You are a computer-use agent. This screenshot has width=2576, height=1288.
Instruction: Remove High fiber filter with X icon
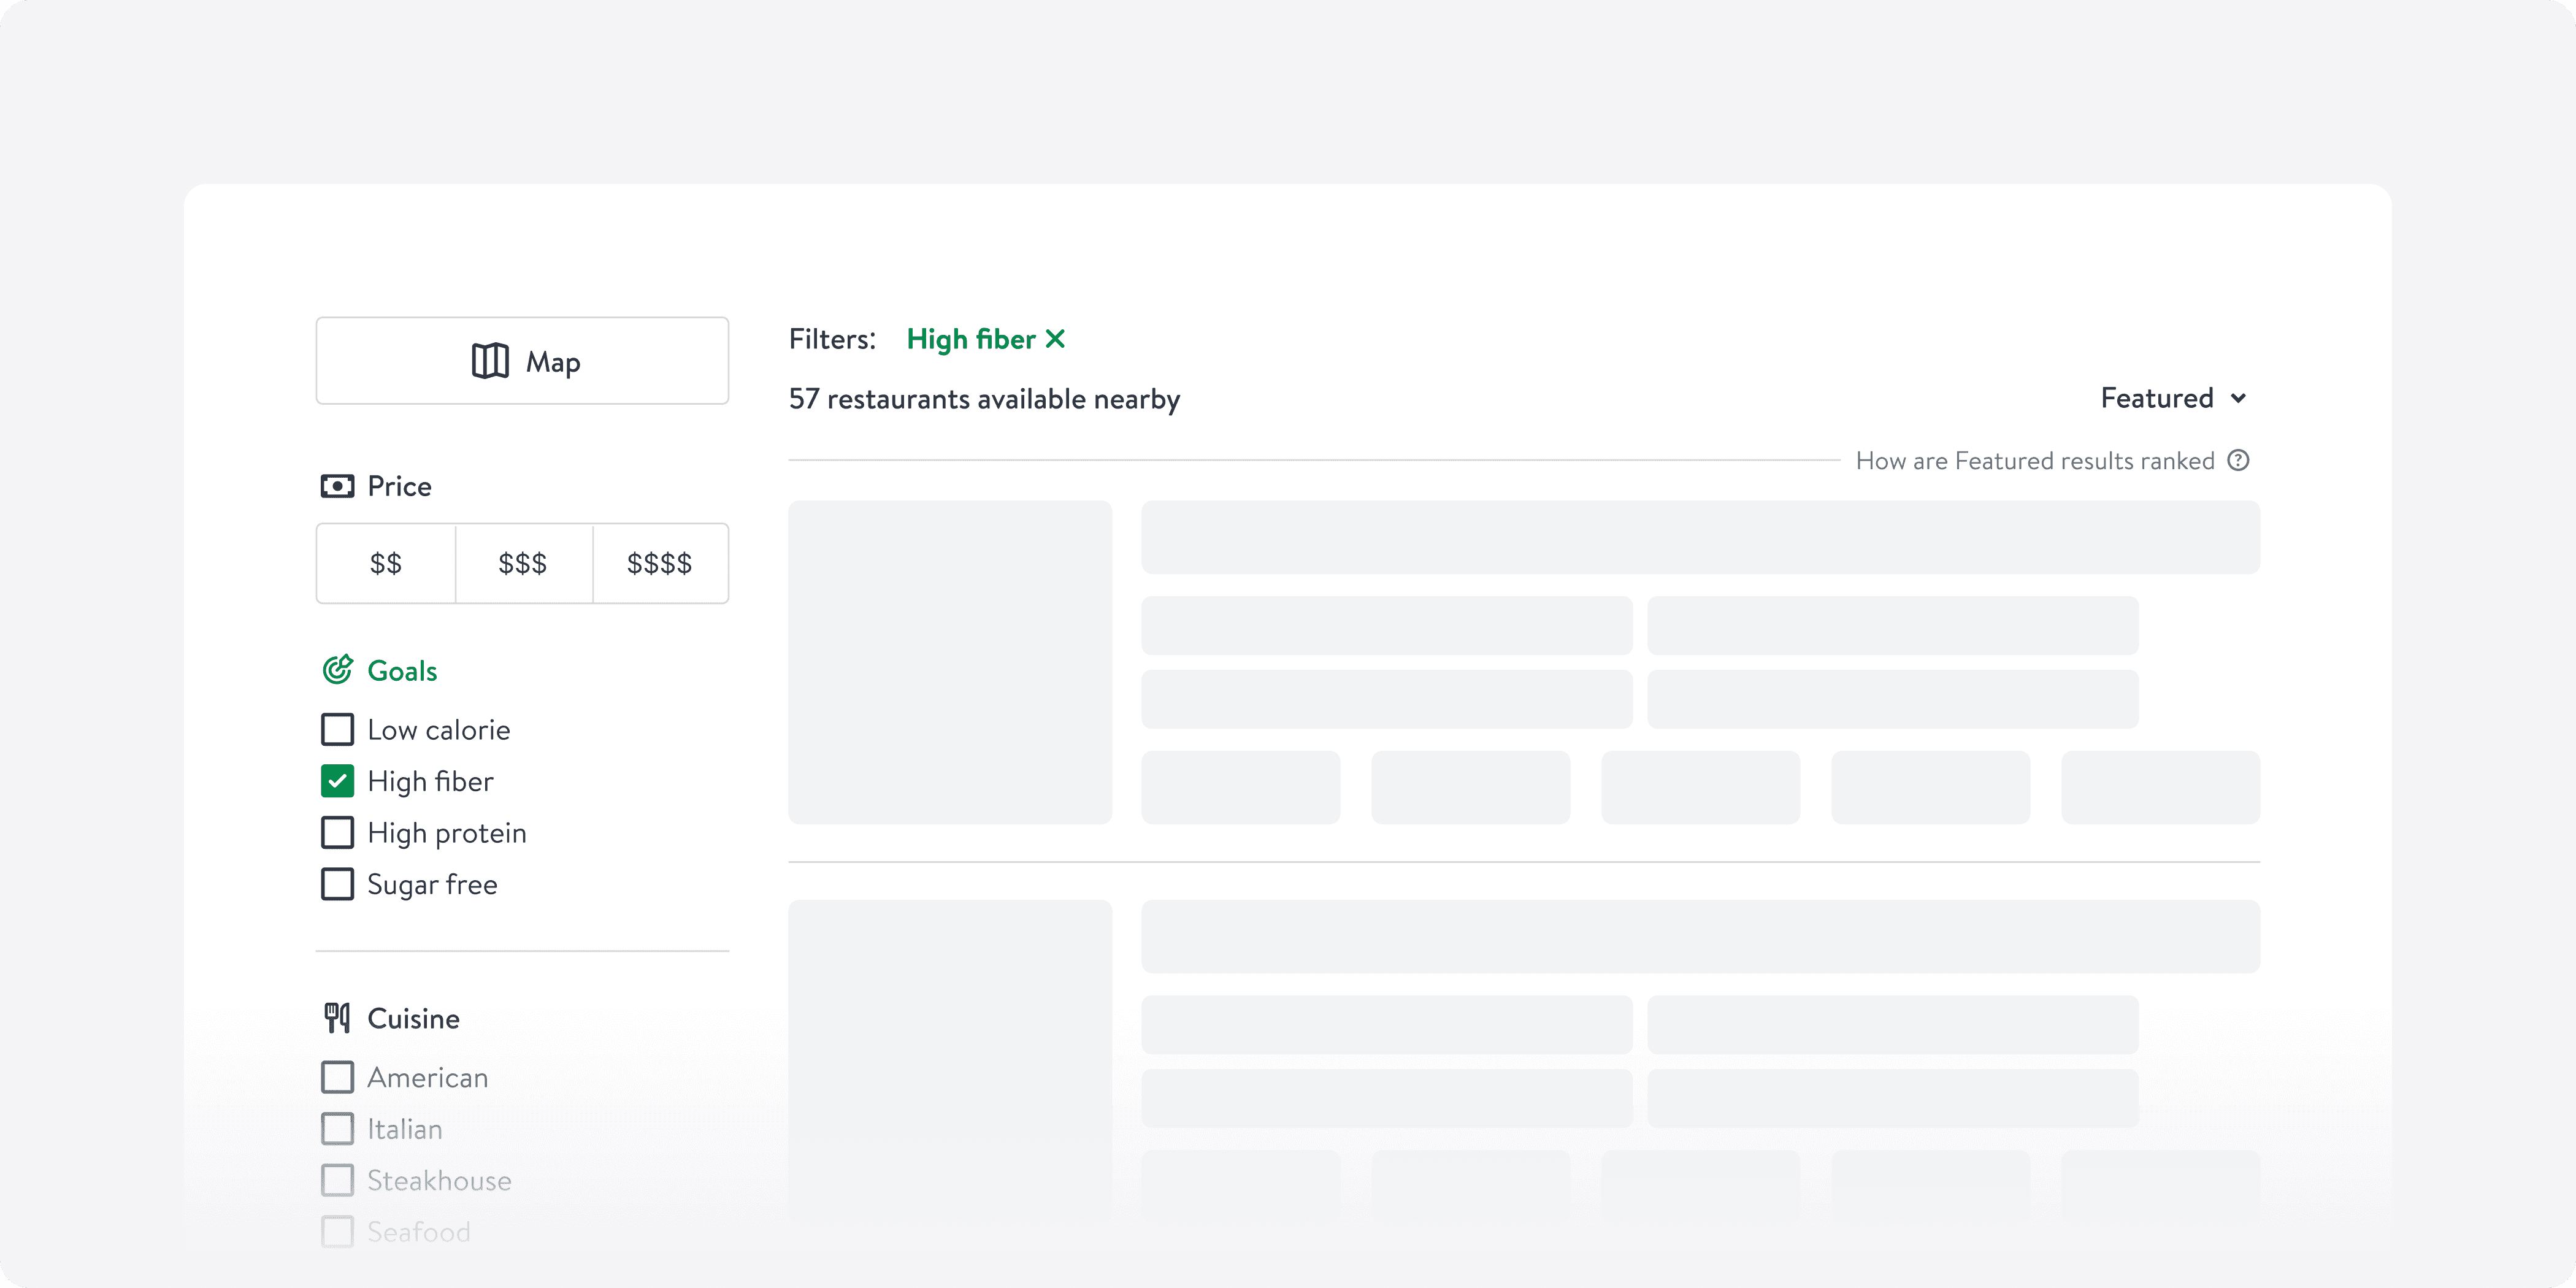click(1055, 340)
